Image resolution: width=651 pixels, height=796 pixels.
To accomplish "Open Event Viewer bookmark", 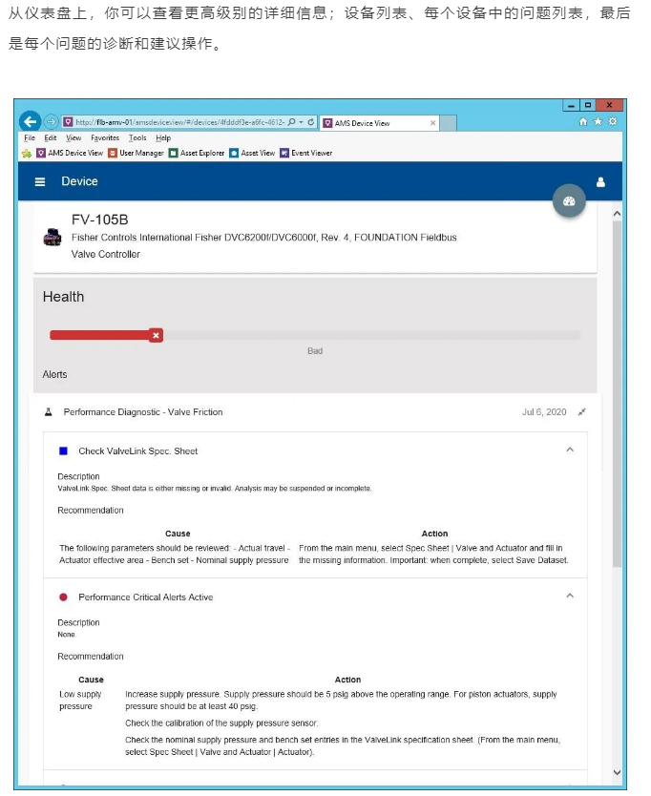I will pyautogui.click(x=306, y=153).
